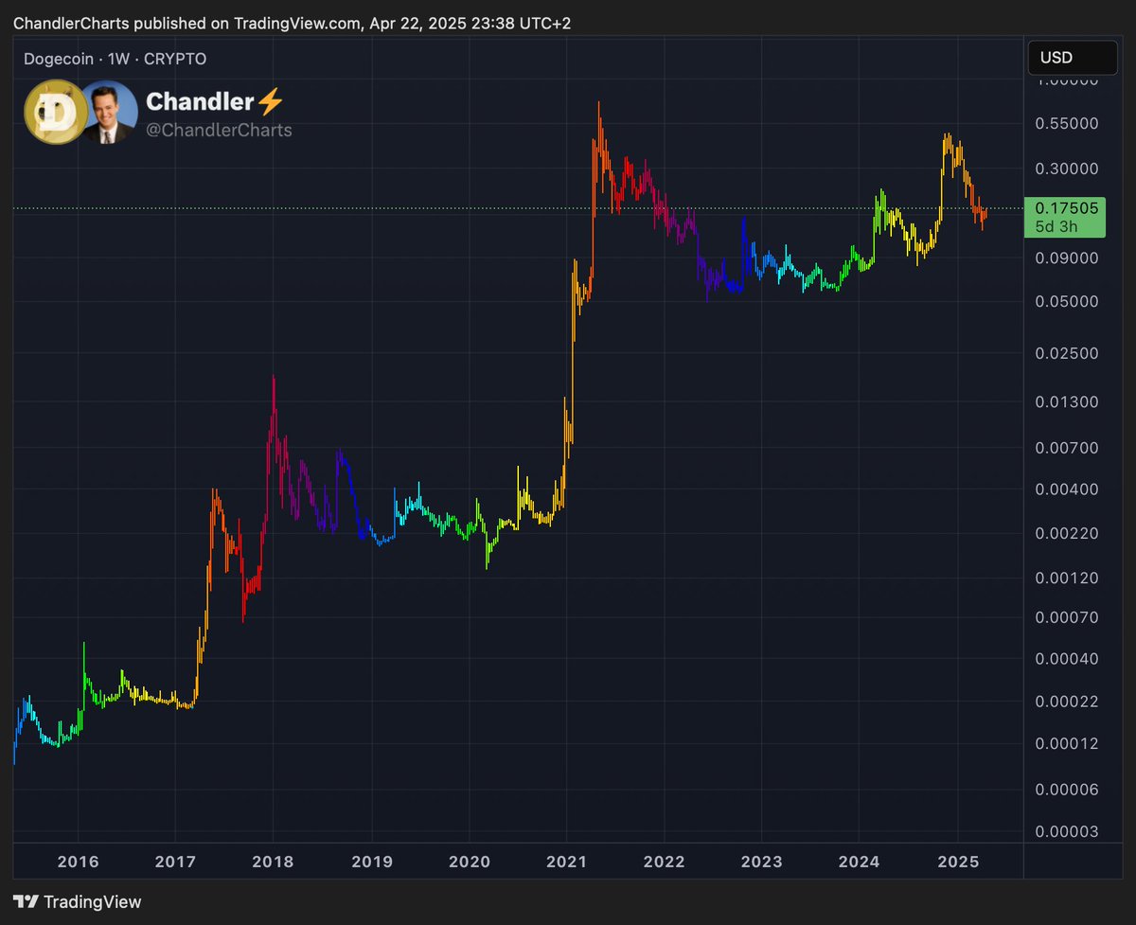The height and width of the screenshot is (925, 1136).
Task: Click the Dogecoin · 1W · CRYPTO title
Action: (x=115, y=59)
